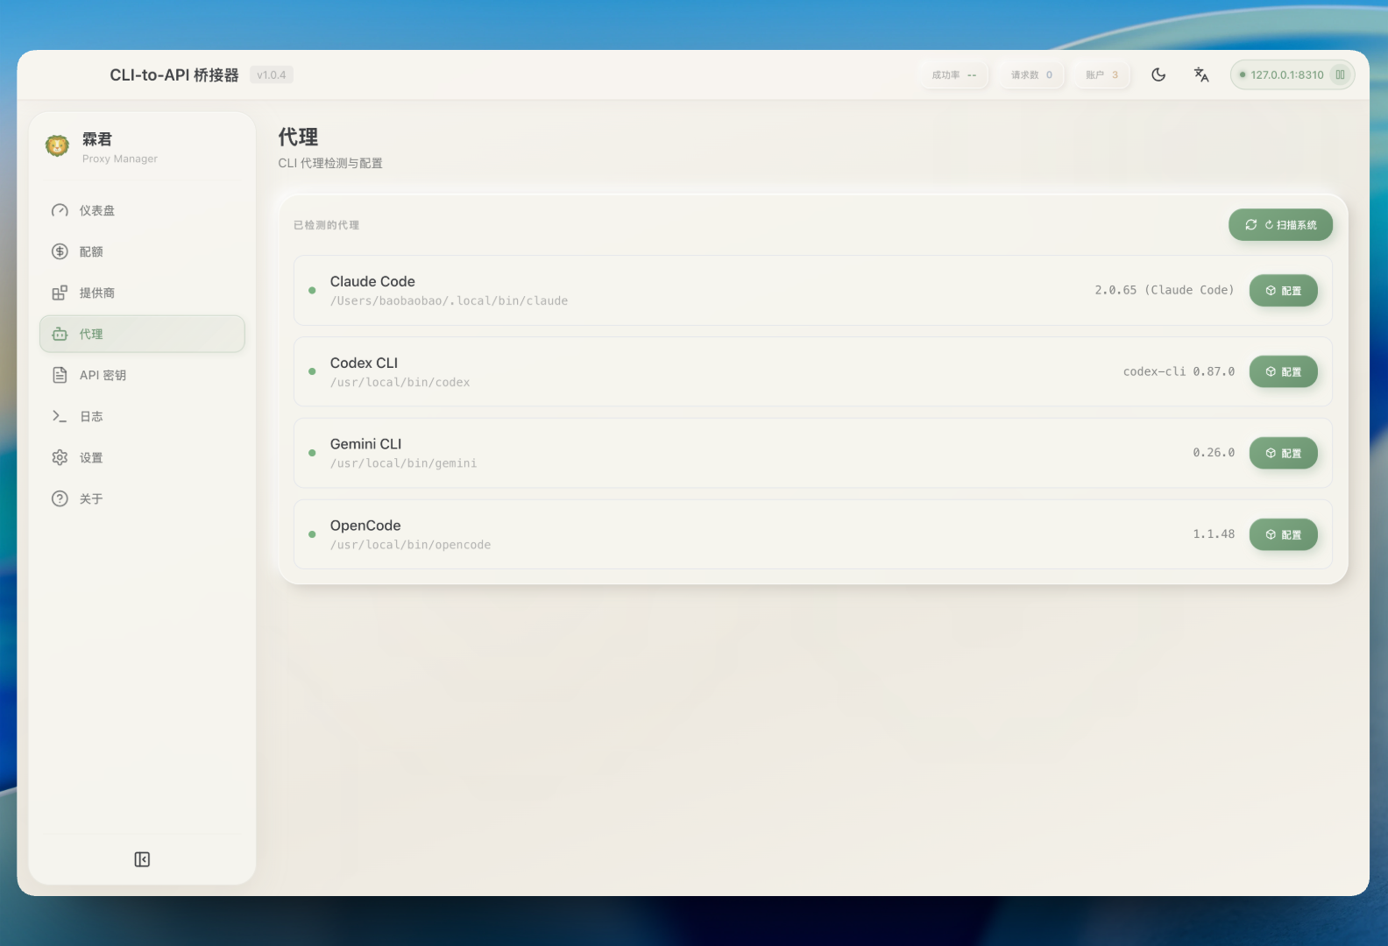Click the 127.0.0.1:8310 server address
This screenshot has height=946, width=1388.
(x=1286, y=74)
